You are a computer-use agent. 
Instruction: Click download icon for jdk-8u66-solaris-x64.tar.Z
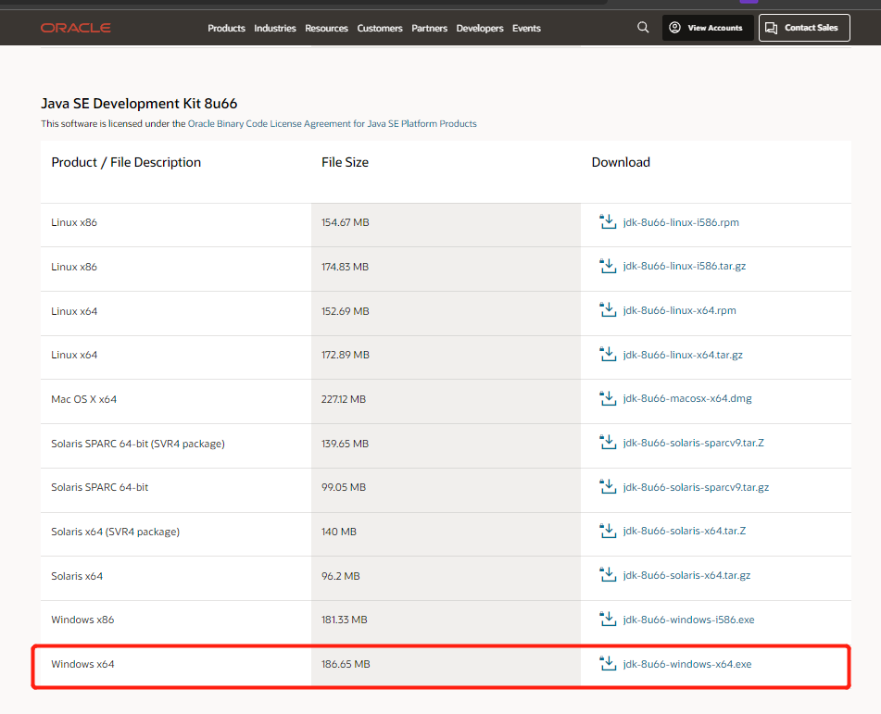(x=608, y=531)
